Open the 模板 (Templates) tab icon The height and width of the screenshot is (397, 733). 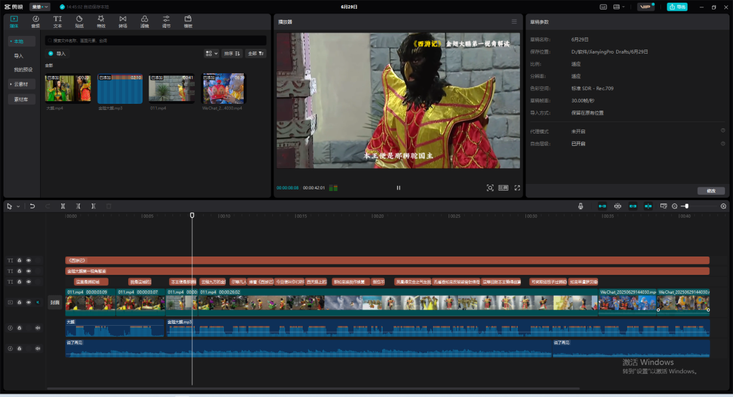(188, 19)
